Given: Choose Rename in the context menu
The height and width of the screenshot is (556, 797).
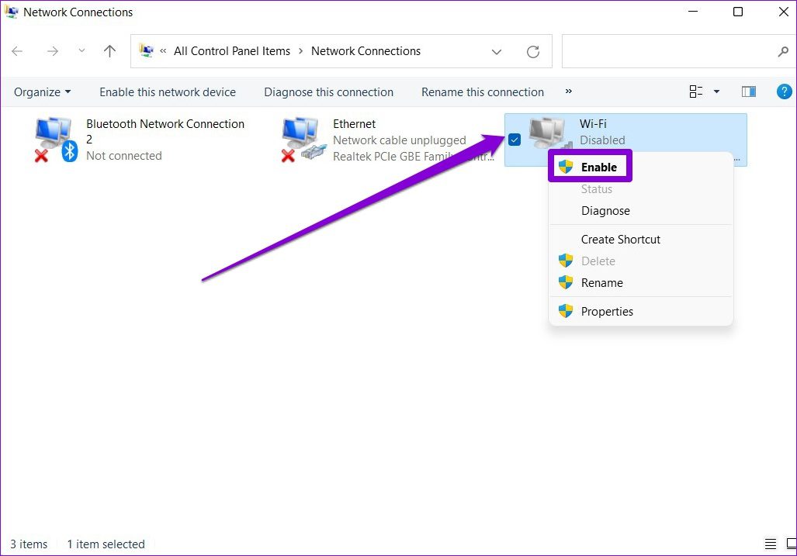Looking at the screenshot, I should point(601,283).
